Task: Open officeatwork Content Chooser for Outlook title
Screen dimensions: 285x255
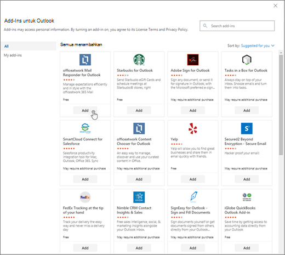Action: (x=134, y=141)
